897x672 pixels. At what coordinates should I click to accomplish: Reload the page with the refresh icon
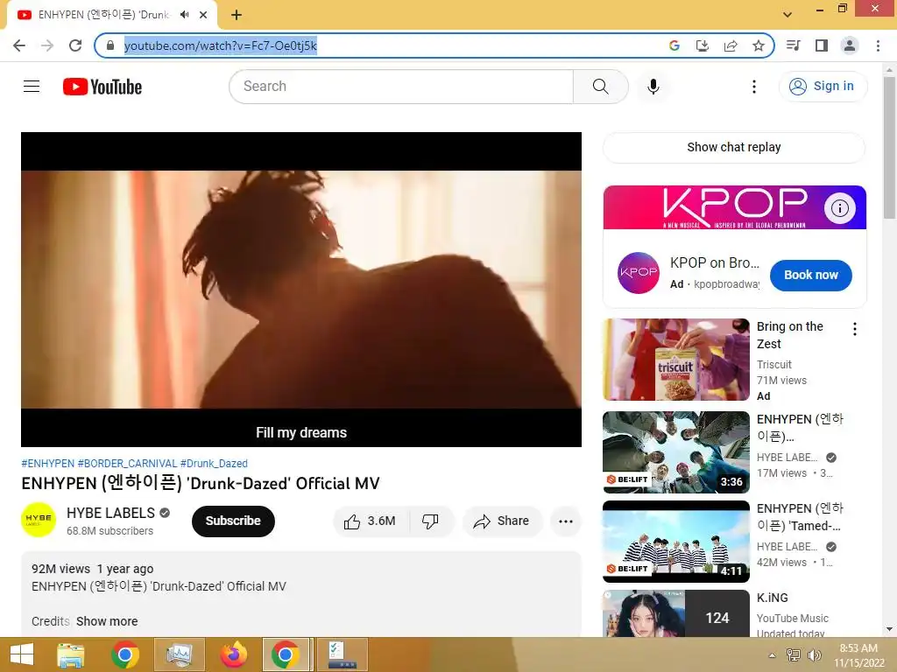click(x=75, y=45)
